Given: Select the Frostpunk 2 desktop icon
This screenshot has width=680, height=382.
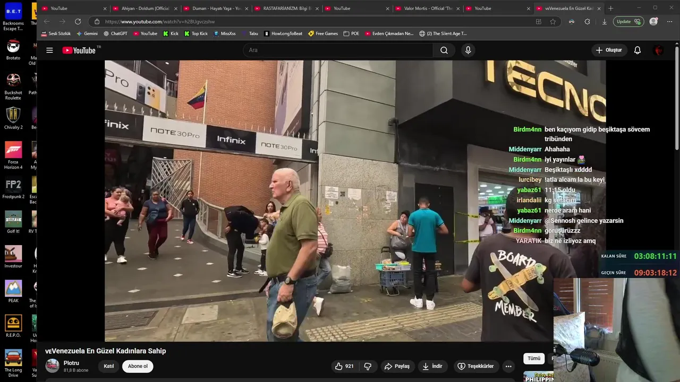Looking at the screenshot, I should [13, 189].
